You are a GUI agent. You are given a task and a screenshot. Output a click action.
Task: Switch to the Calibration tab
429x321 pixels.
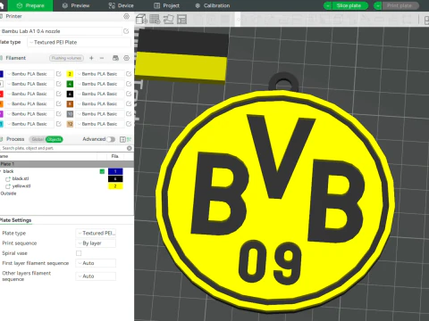(213, 5)
